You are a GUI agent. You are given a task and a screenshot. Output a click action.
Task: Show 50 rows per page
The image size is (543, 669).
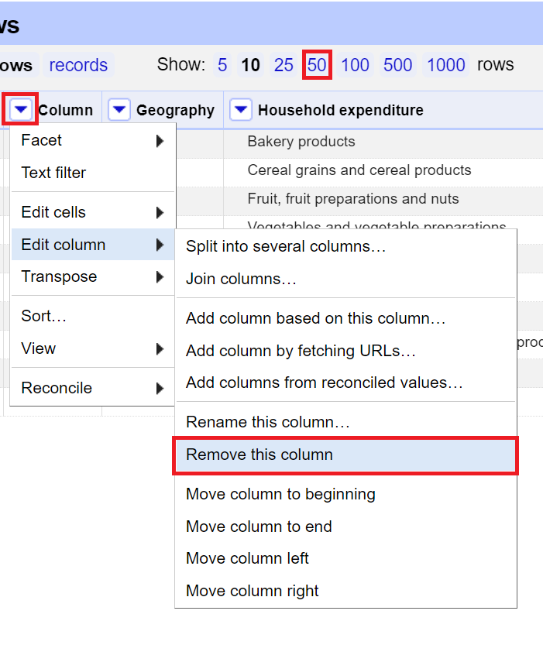pyautogui.click(x=317, y=66)
